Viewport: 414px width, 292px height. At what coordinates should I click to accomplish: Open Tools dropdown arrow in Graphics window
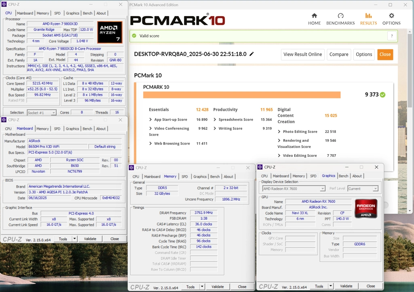(331, 286)
